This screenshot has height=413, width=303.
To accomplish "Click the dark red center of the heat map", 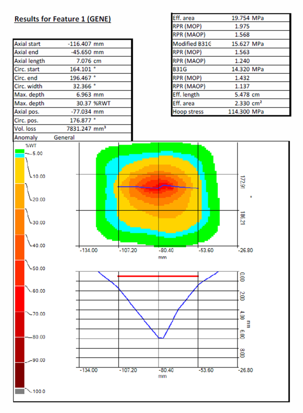I will click(159, 188).
